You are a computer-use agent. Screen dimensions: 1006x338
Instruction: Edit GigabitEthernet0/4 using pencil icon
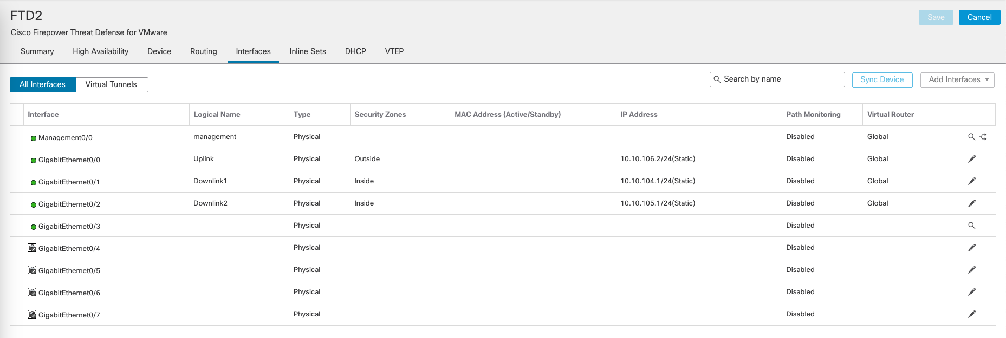(971, 248)
